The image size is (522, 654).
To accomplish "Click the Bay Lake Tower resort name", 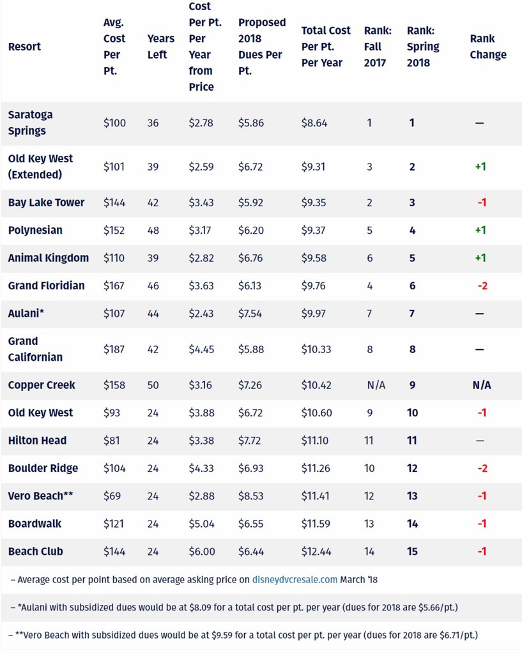I will 46,202.
